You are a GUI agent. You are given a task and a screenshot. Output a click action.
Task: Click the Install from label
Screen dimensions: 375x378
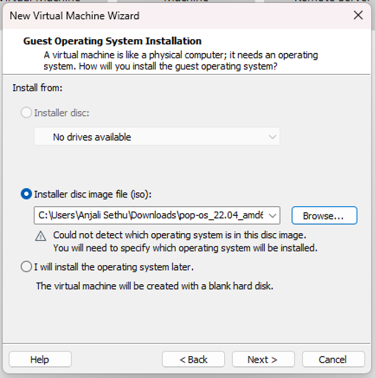tap(37, 88)
